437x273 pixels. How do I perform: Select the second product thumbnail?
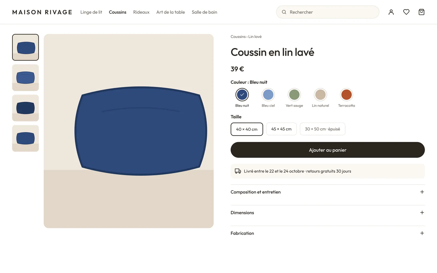25,78
